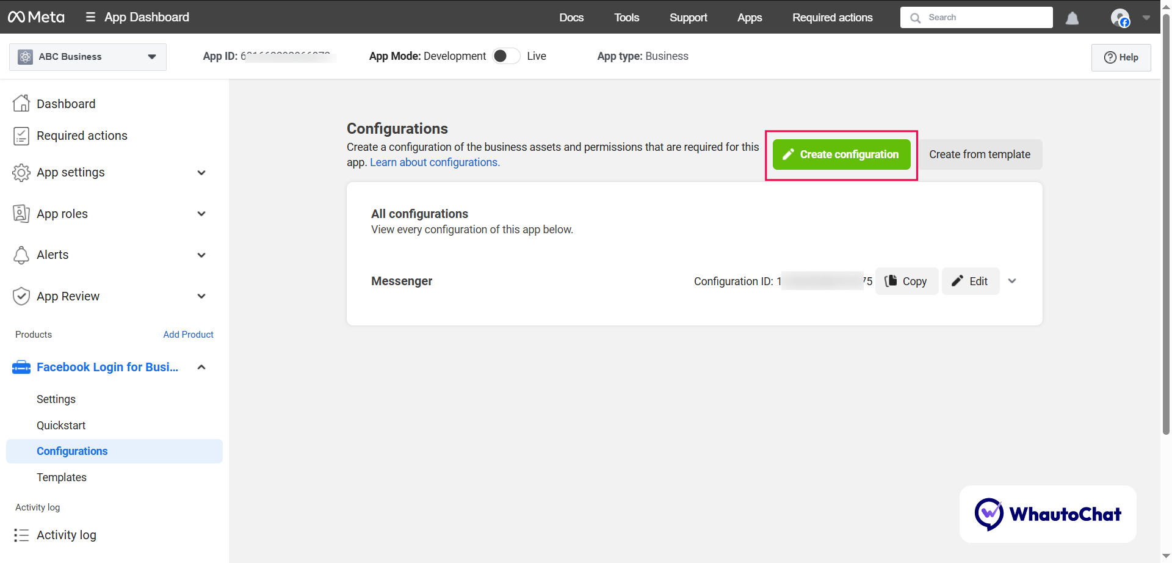
Task: Select the Dashboard home icon
Action: tap(21, 103)
